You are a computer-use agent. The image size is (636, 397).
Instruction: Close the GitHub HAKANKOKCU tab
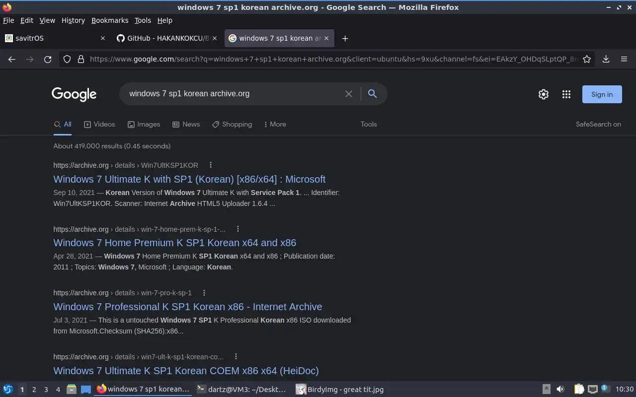[215, 38]
